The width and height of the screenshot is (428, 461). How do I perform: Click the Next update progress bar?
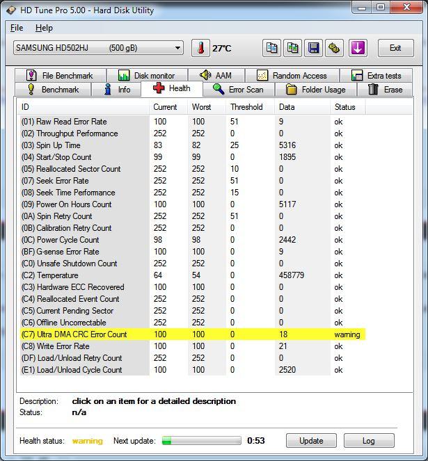click(201, 440)
